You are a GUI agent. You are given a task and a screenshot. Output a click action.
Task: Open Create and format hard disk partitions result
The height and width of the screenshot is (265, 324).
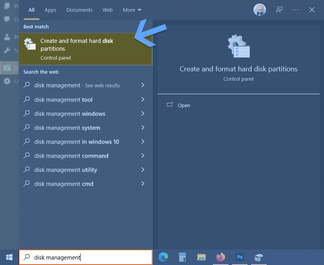(85, 49)
